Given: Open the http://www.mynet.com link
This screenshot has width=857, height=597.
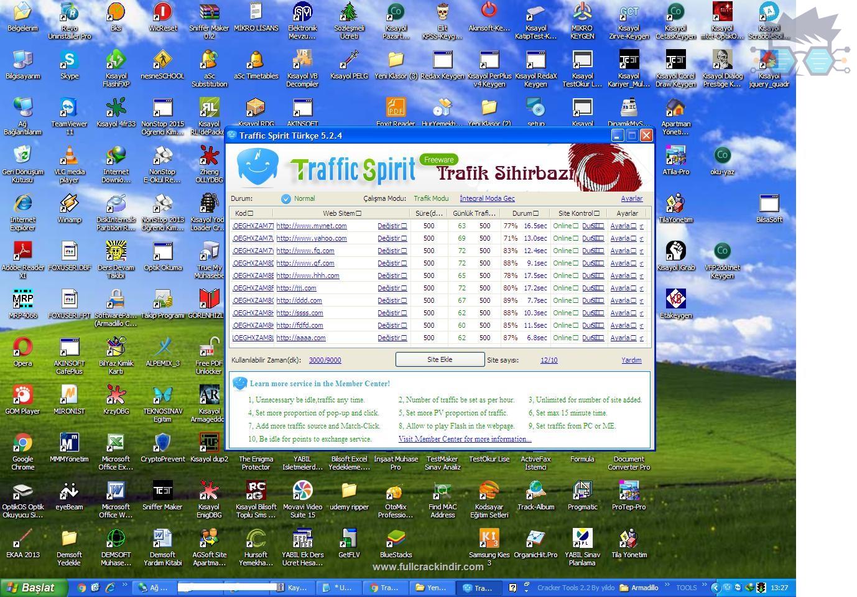Looking at the screenshot, I should click(312, 226).
